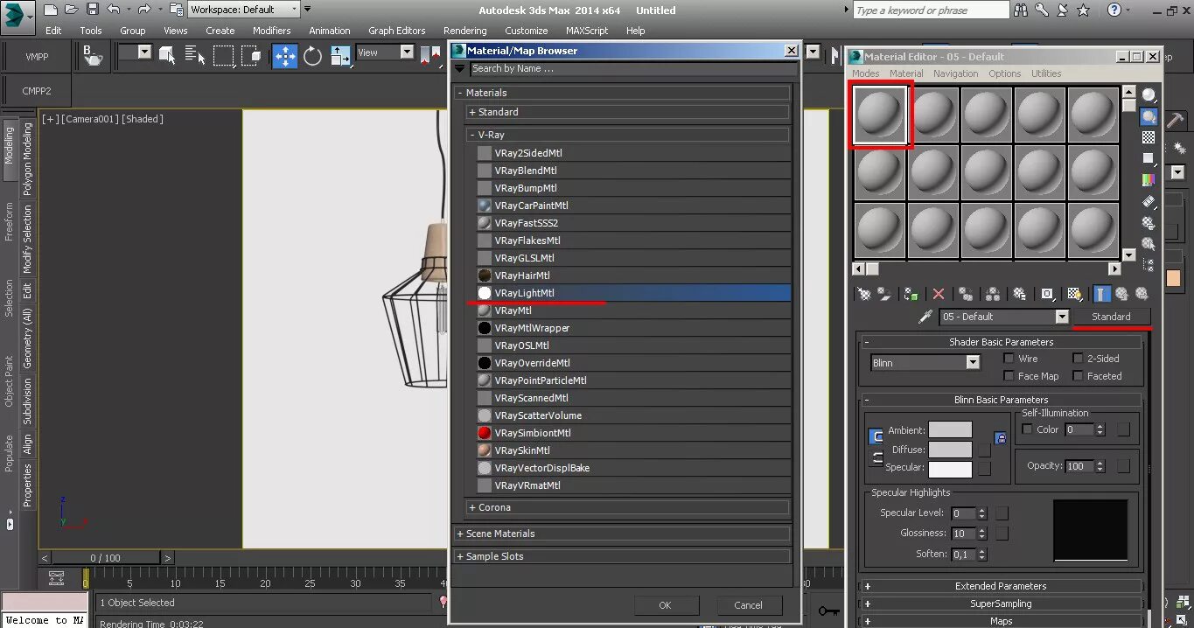Screen dimensions: 1194x628
Task: Select VRayMtl in the material list
Action: coord(632,311)
